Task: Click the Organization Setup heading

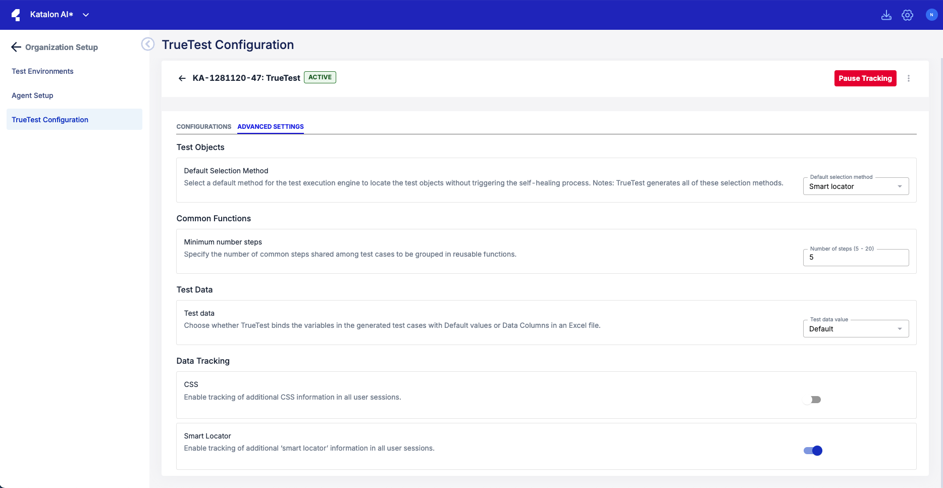Action: point(62,47)
